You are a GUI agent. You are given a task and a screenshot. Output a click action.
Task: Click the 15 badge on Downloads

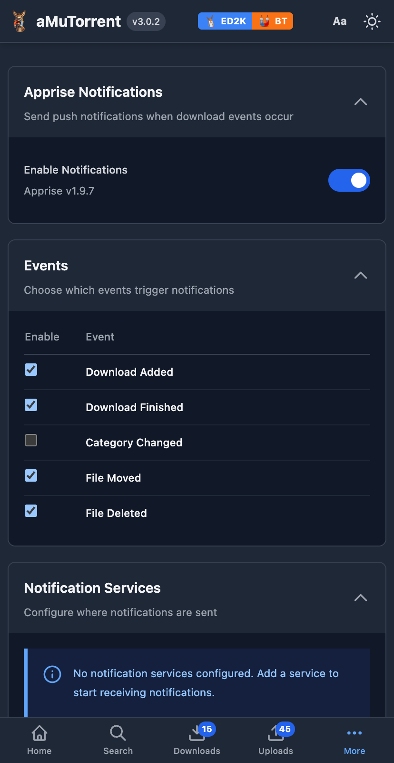(x=207, y=729)
